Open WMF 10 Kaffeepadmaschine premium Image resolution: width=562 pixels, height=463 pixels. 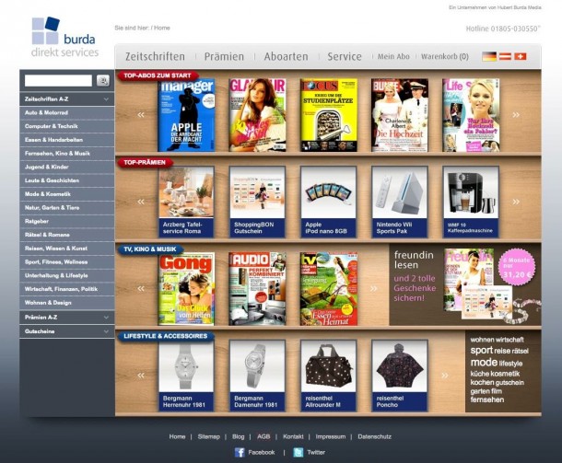pos(471,202)
